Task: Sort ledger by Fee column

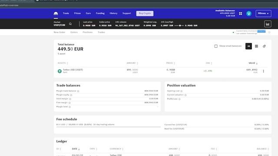Action: (214, 149)
